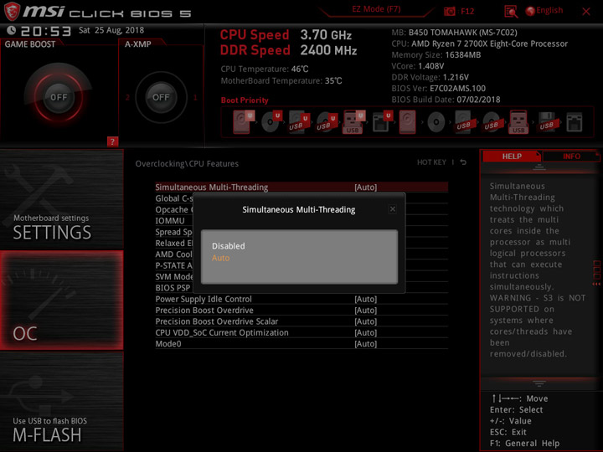Click the Precision Boost Overdrive label

(204, 311)
